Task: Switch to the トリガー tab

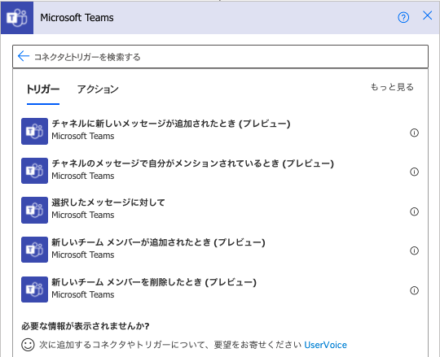Action: (x=43, y=89)
